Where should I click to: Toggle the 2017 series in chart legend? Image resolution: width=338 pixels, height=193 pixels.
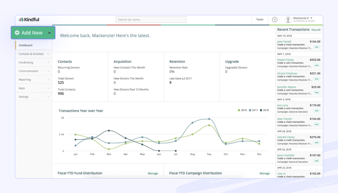pyautogui.click(x=253, y=110)
